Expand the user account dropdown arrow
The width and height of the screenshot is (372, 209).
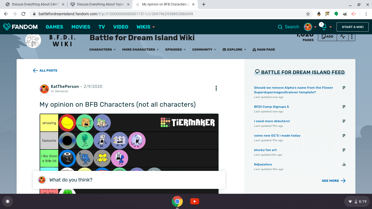pos(315,27)
